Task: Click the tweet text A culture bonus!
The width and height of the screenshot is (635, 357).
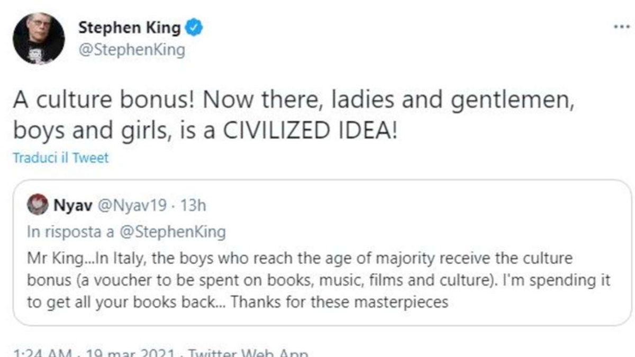Action: point(293,115)
